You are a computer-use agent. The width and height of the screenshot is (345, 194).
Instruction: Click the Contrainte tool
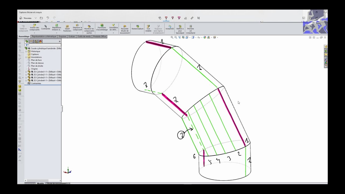pos(46,27)
